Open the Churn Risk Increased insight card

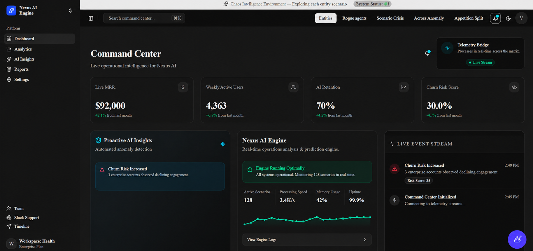point(160,176)
